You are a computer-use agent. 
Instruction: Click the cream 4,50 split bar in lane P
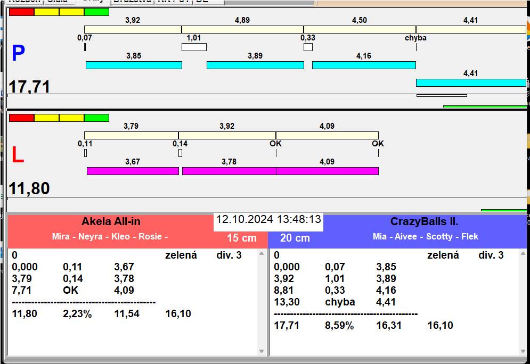coord(360,29)
